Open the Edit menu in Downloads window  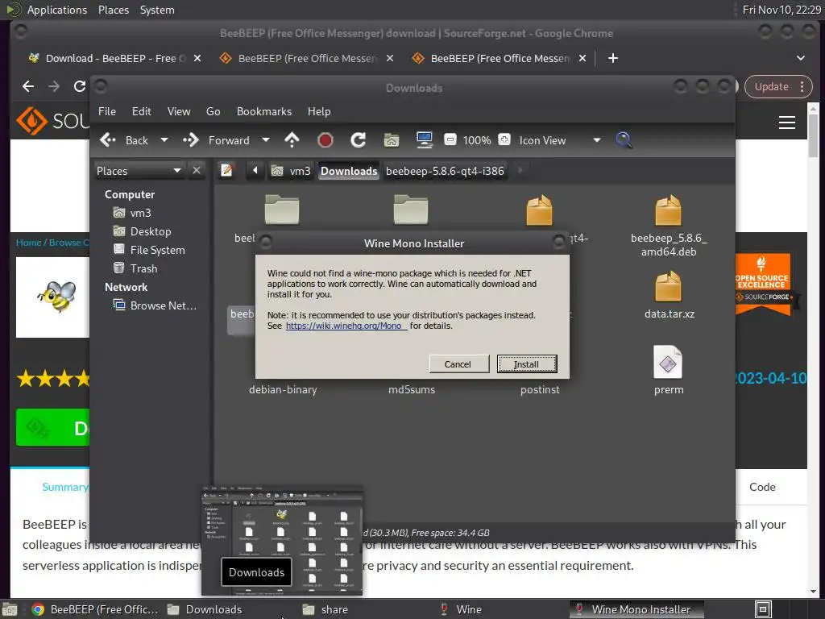click(141, 111)
